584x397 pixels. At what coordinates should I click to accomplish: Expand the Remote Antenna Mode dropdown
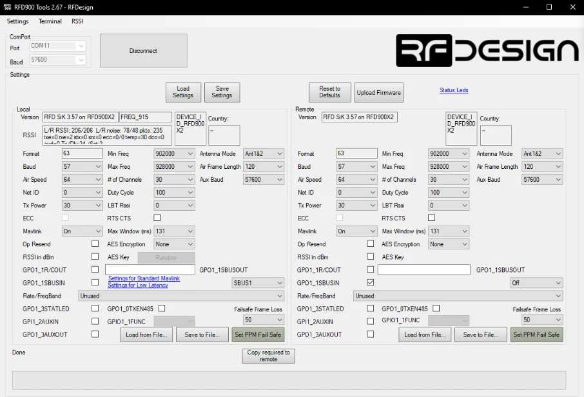[x=542, y=154]
